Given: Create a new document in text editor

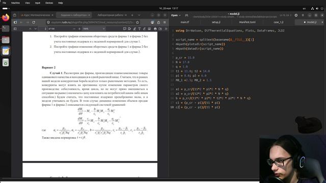Looking at the screenshot, I should (186, 15).
